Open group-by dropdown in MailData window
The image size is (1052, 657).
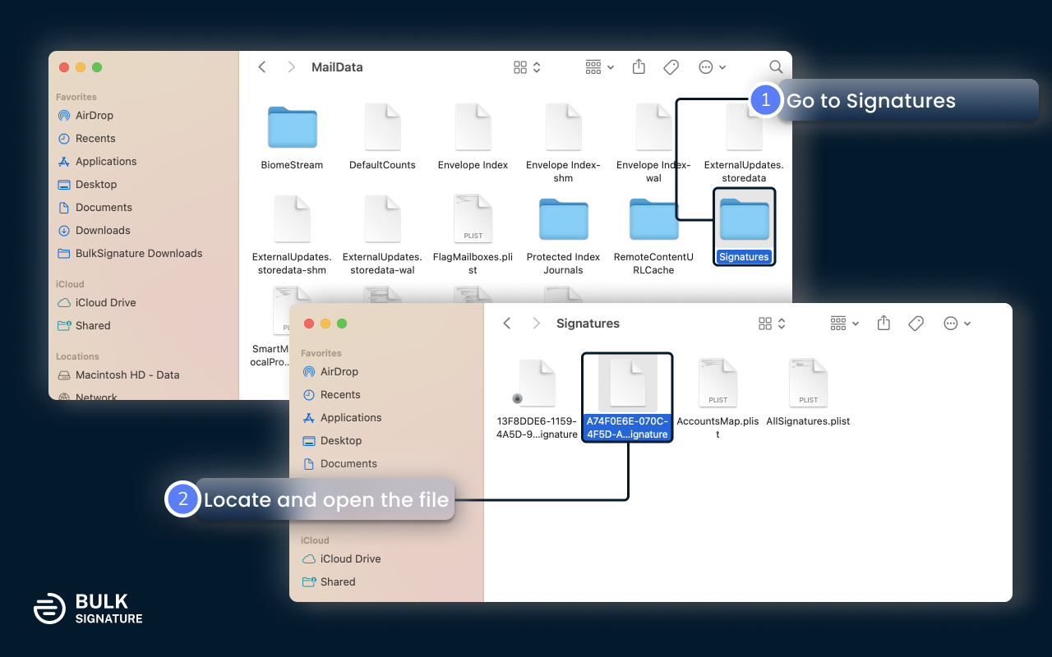600,67
